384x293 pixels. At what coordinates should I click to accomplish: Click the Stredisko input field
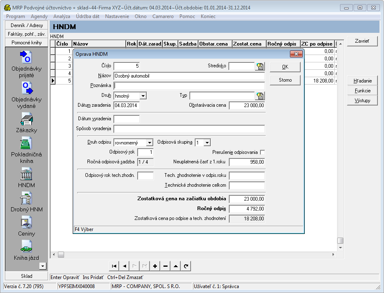pos(241,66)
